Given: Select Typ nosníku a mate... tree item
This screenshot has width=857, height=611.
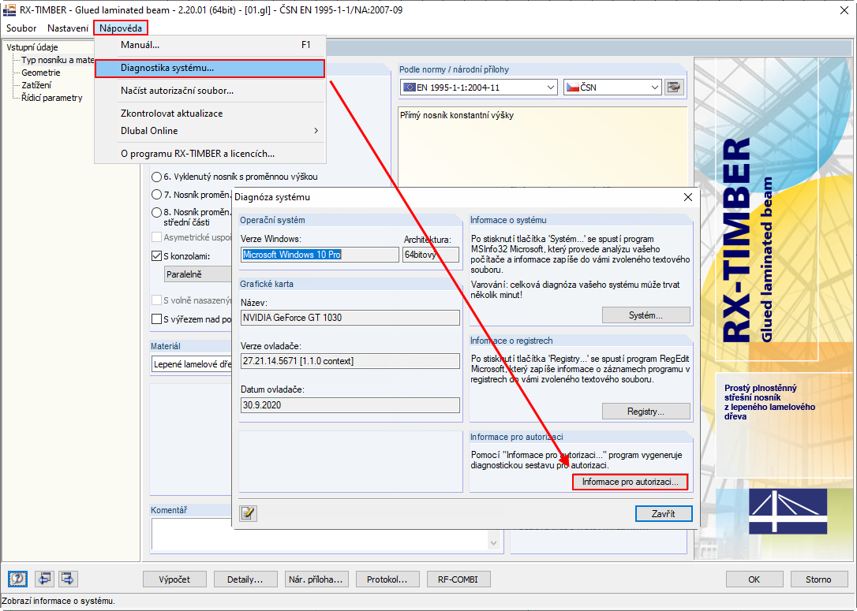Looking at the screenshot, I should coord(58,60).
